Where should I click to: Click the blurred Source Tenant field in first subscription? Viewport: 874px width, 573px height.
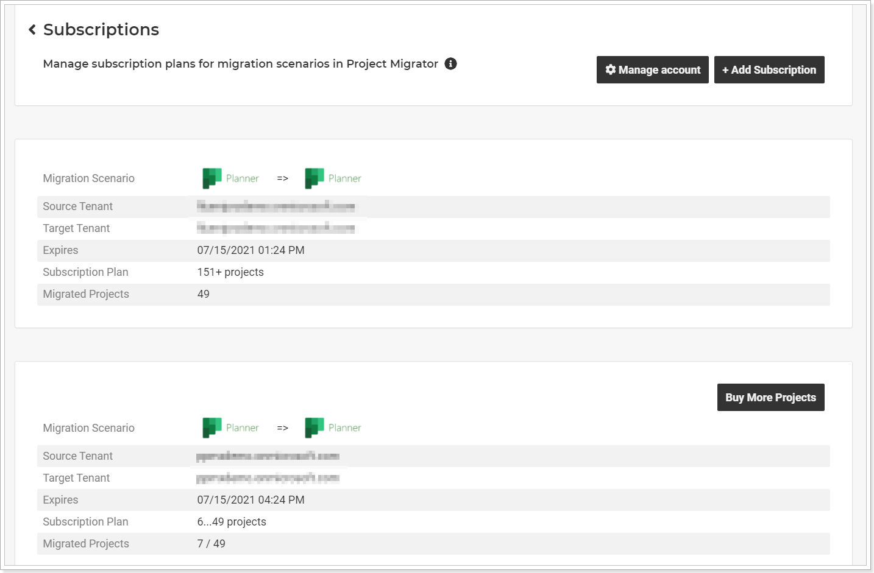point(274,206)
